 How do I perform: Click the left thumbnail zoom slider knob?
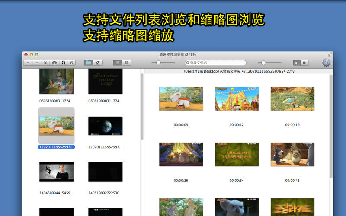(x=158, y=63)
